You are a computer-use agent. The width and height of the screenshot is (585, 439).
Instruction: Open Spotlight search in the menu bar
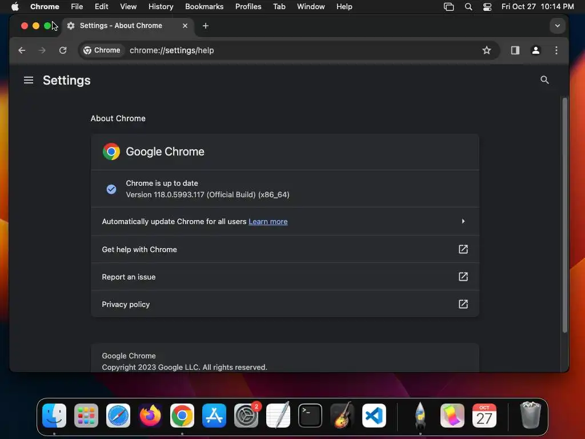468,7
